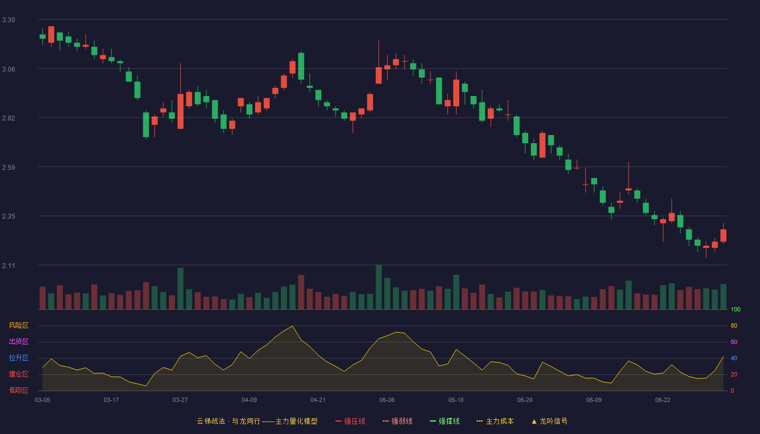Select the first green candlestick on 03-05
The image size is (760, 434).
[x=42, y=36]
